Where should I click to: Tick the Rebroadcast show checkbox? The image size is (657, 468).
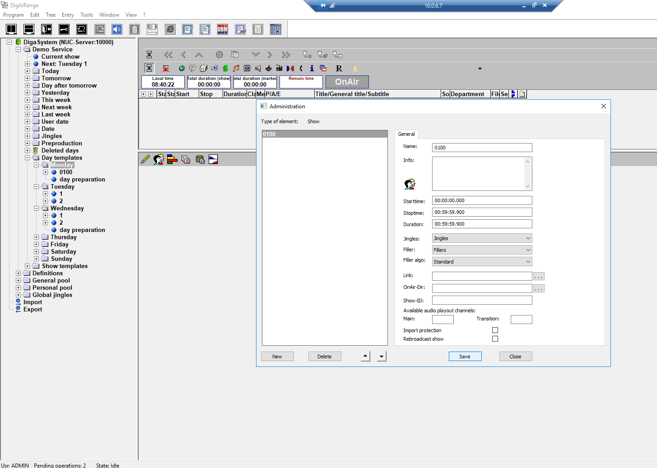click(495, 339)
